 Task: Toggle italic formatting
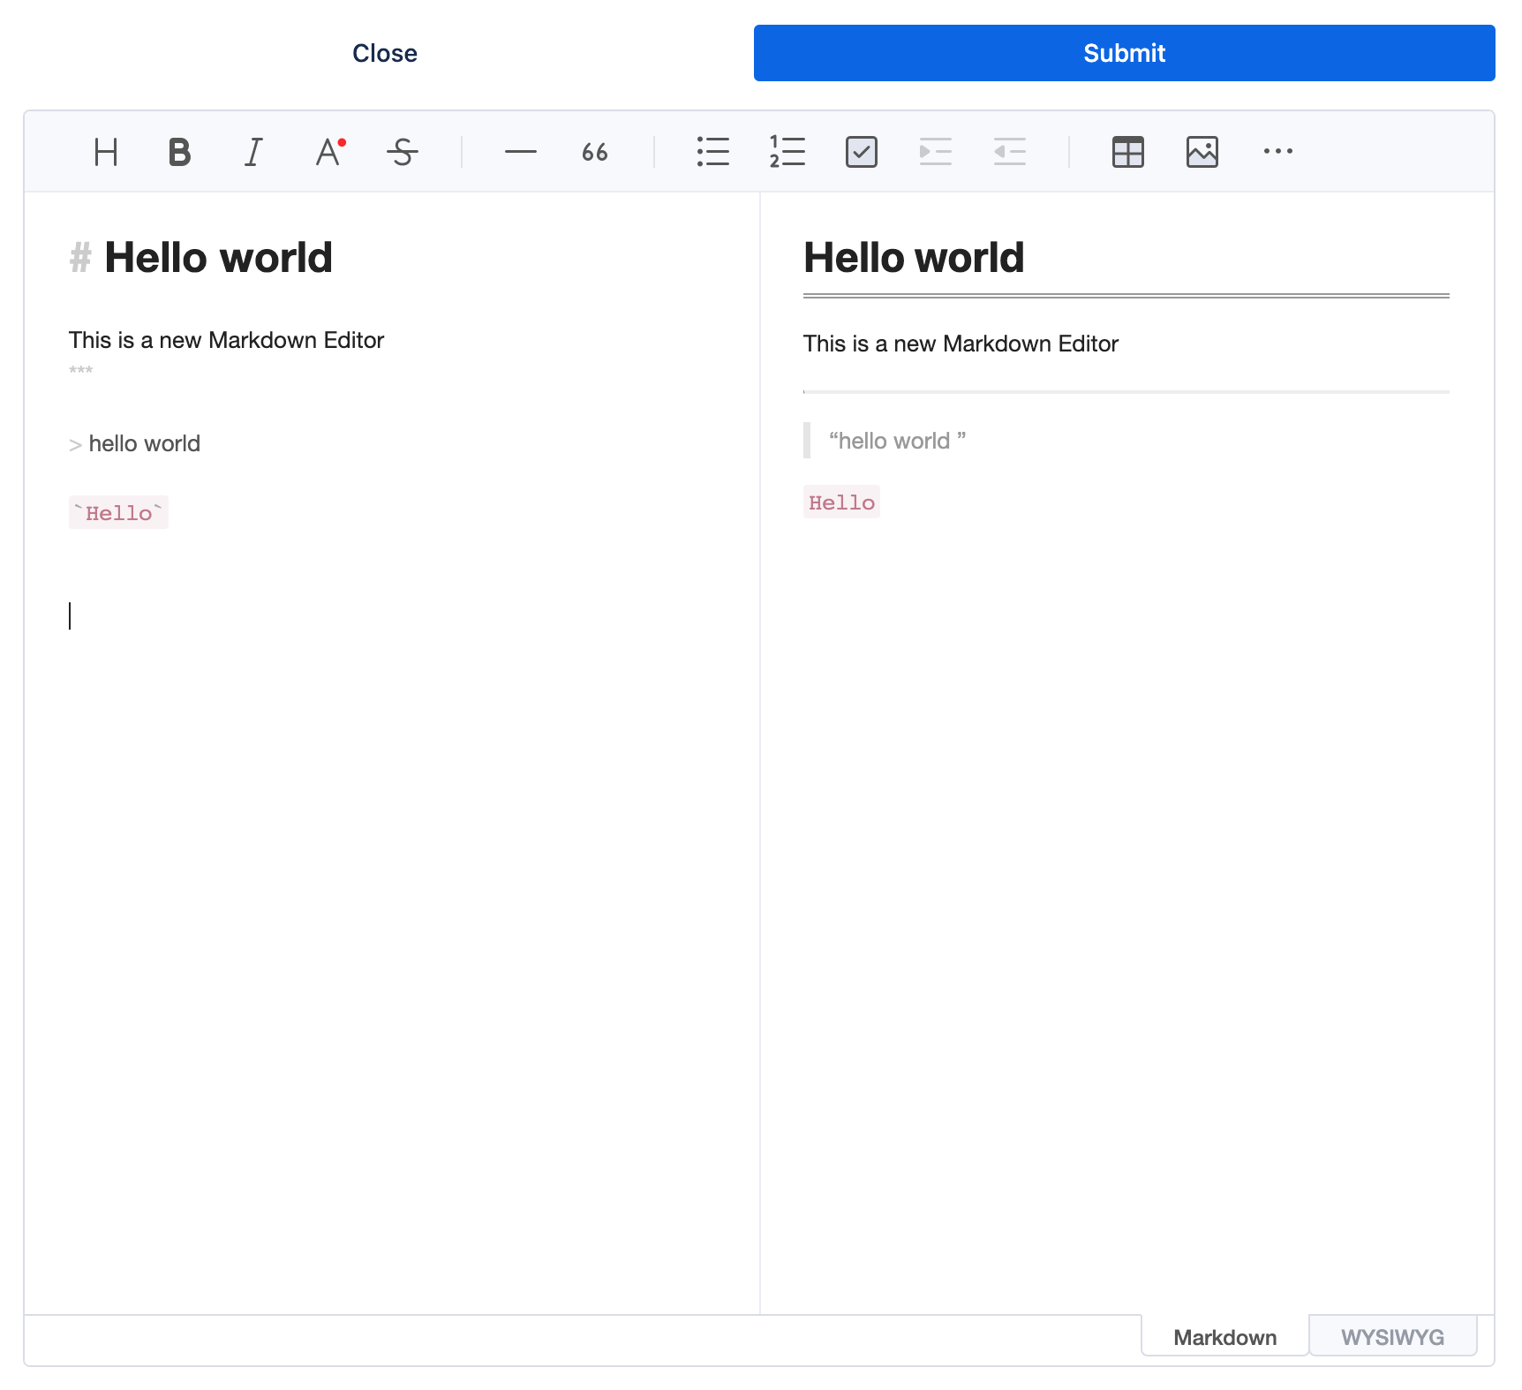click(254, 152)
